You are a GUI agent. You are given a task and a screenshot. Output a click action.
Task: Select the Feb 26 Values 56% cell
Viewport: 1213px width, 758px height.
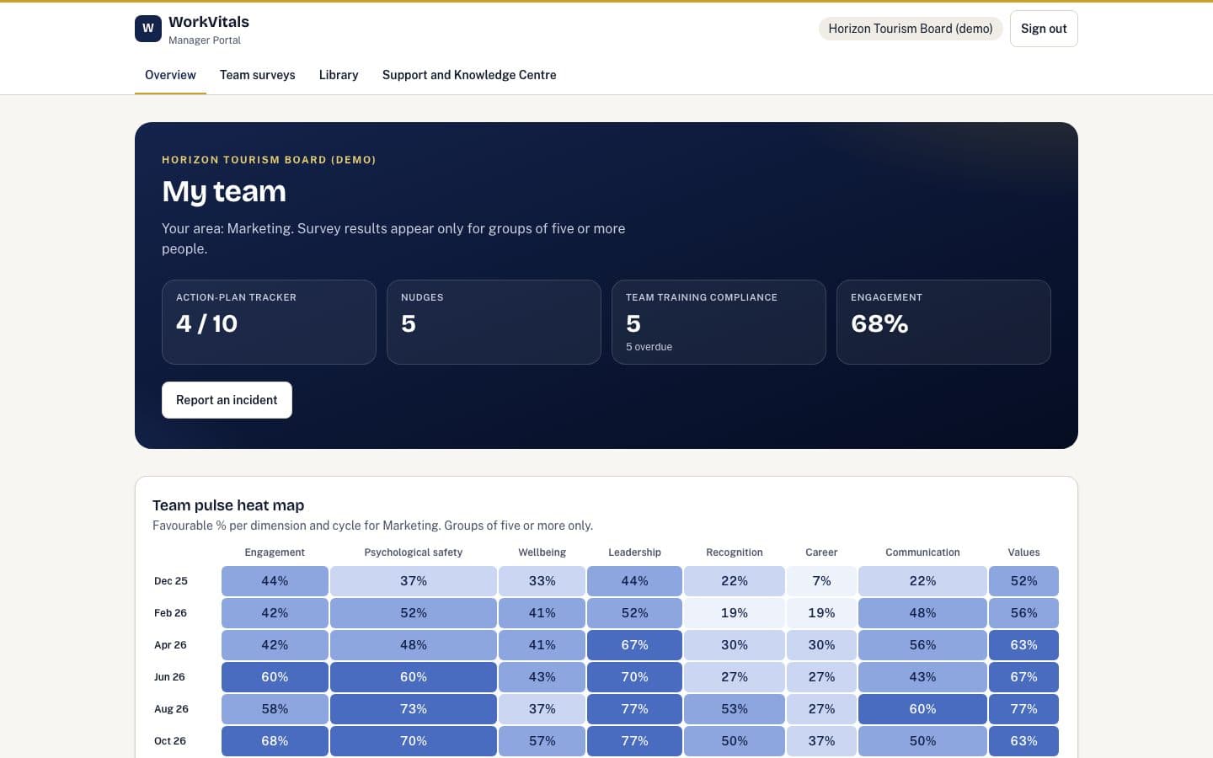click(x=1024, y=613)
